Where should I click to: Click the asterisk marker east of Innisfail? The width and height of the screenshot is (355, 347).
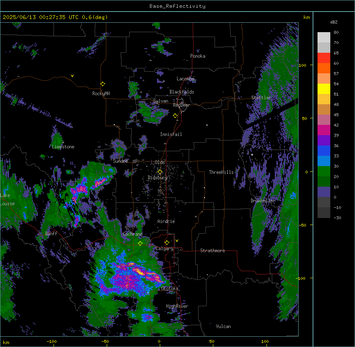pos(207,125)
